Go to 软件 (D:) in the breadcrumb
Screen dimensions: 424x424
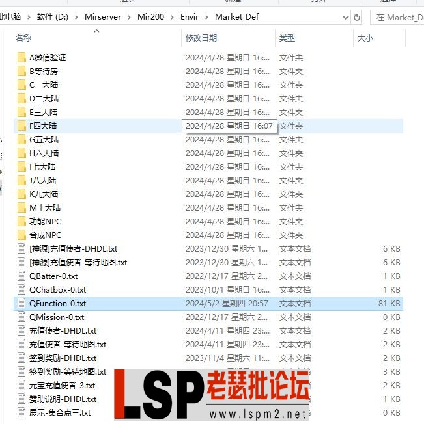coord(53,17)
